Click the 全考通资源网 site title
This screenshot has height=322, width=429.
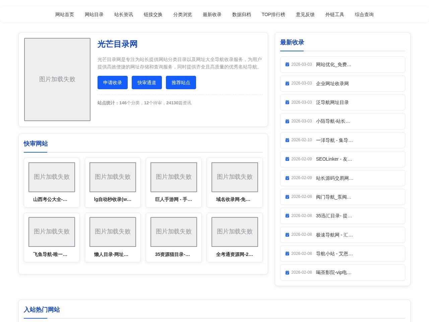235,254
